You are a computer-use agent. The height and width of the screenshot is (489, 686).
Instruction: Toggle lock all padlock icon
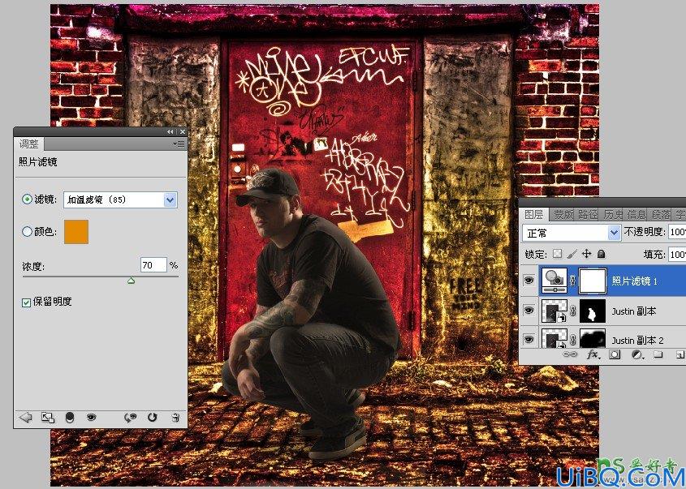[602, 254]
